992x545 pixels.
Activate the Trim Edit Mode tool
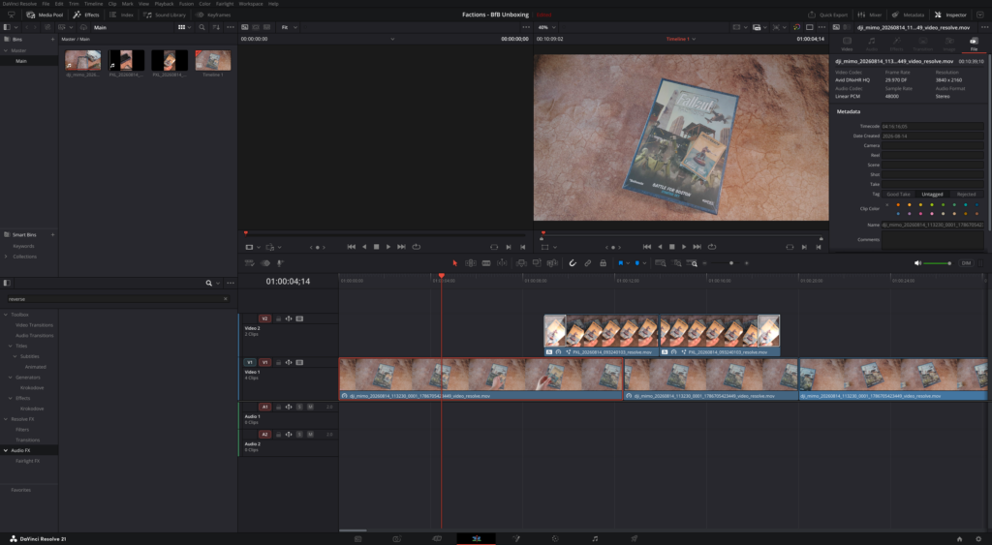471,263
